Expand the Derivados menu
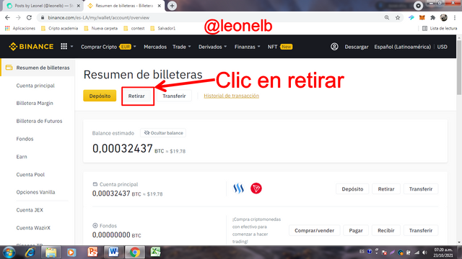Viewport: 462px width, 259px height. click(x=212, y=47)
